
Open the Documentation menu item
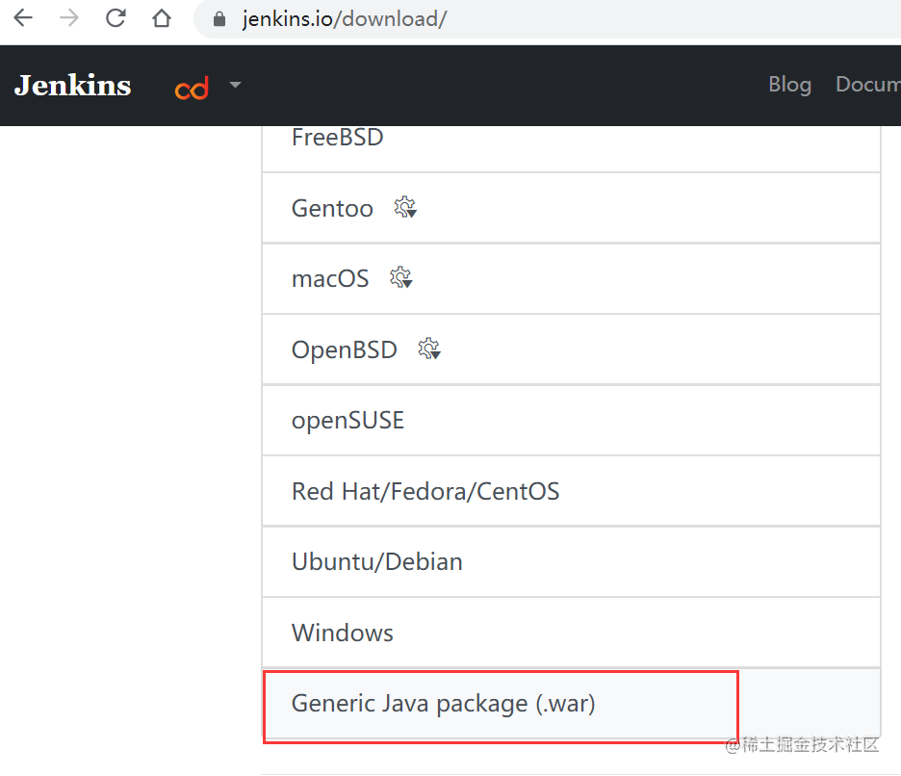click(867, 85)
